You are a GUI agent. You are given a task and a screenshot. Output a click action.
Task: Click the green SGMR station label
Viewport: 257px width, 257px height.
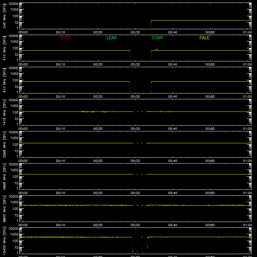click(x=157, y=38)
